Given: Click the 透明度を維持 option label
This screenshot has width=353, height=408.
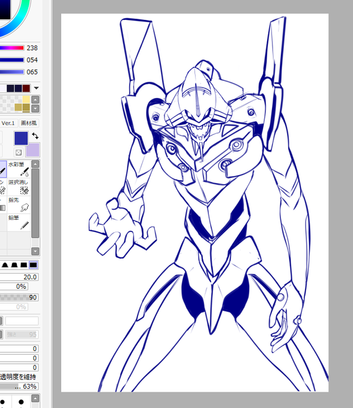Looking at the screenshot, I should tap(18, 377).
